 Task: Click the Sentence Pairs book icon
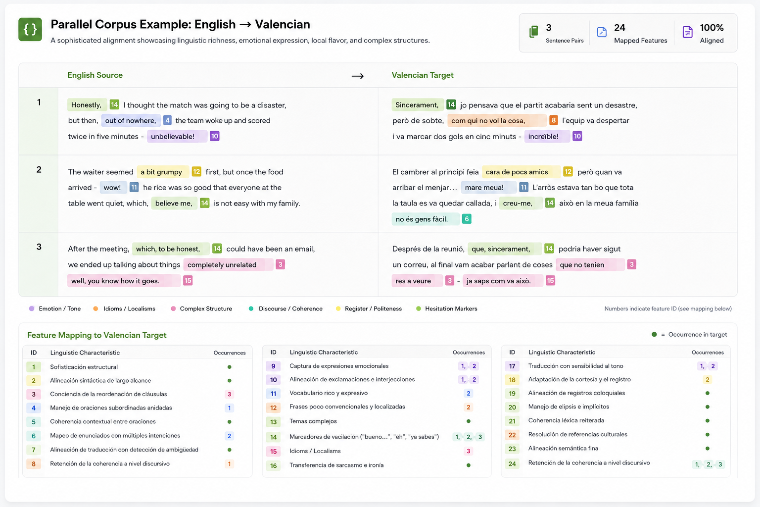point(533,32)
